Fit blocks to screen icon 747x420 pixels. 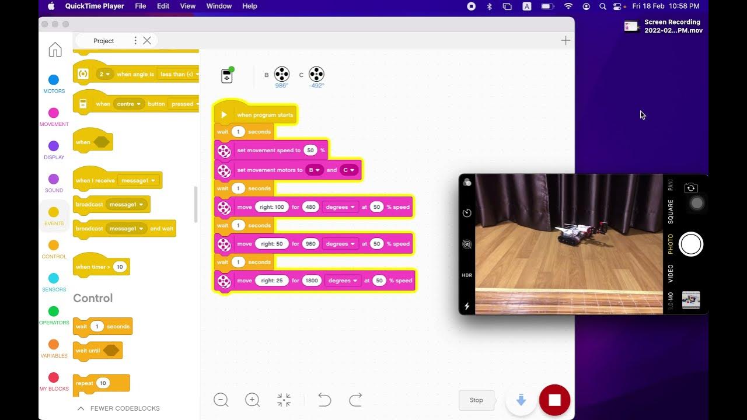[x=284, y=400]
